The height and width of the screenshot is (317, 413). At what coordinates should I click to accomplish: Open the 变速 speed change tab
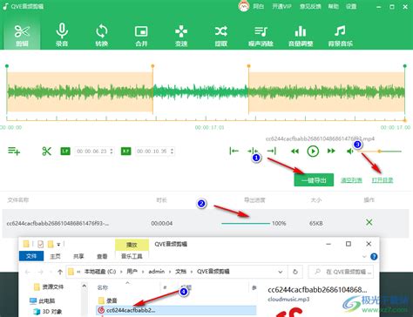pos(181,35)
